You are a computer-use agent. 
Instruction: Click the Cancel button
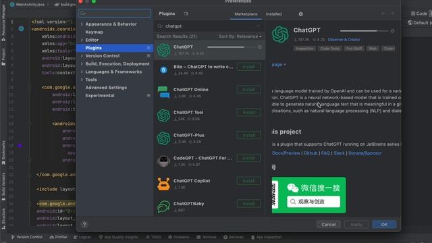coord(329,224)
